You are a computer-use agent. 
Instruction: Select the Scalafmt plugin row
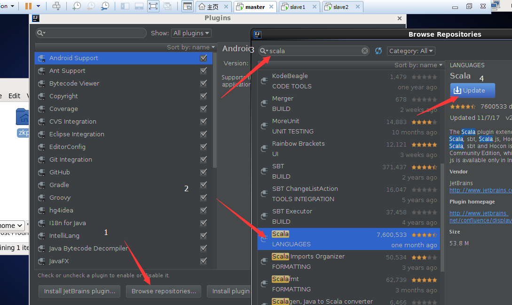349,284
